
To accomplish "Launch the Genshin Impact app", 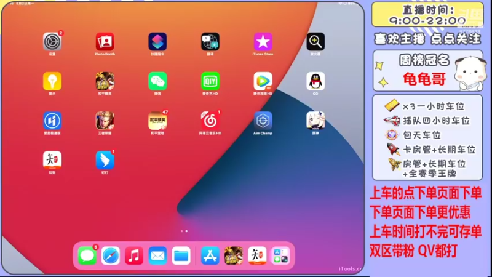I will point(315,121).
